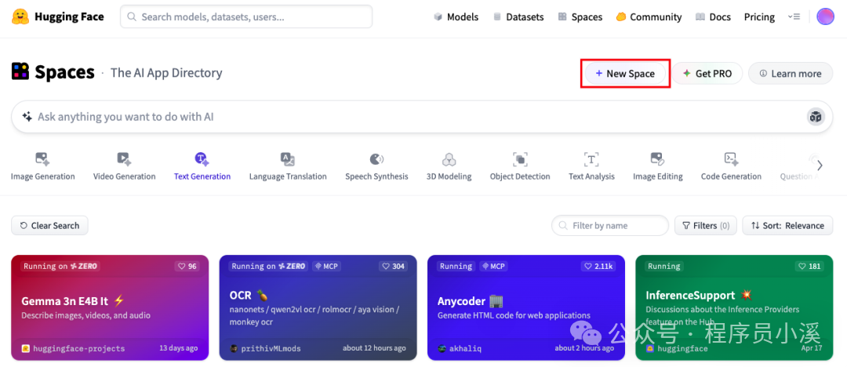Open Datasets from the navigation bar
Image resolution: width=847 pixels, height=367 pixels.
(x=518, y=16)
